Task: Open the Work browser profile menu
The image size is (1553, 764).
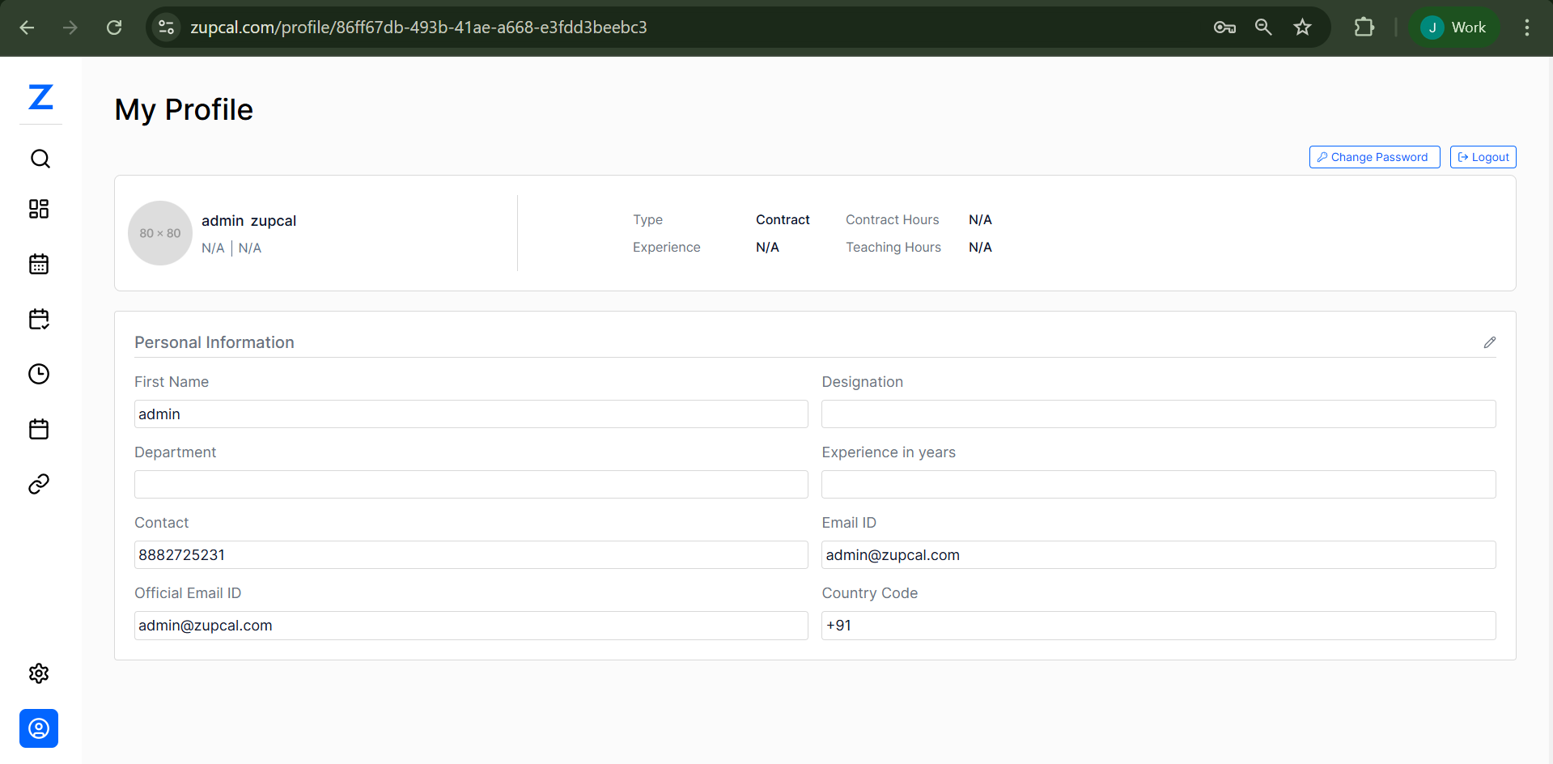Action: 1453,28
